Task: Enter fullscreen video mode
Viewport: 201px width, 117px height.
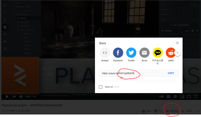Action: coord(196,96)
